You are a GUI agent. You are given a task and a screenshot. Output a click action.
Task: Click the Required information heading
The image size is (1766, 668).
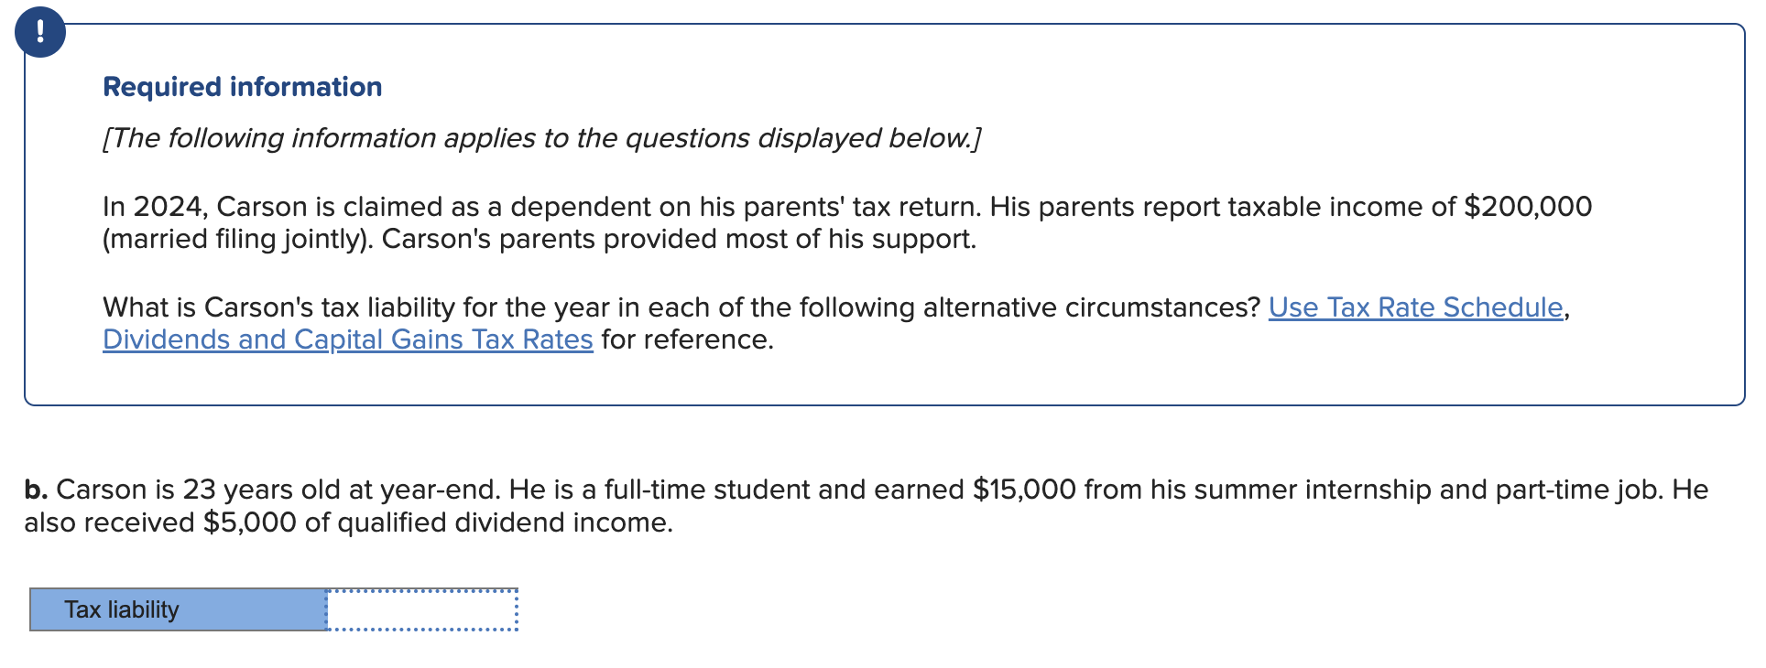(242, 86)
